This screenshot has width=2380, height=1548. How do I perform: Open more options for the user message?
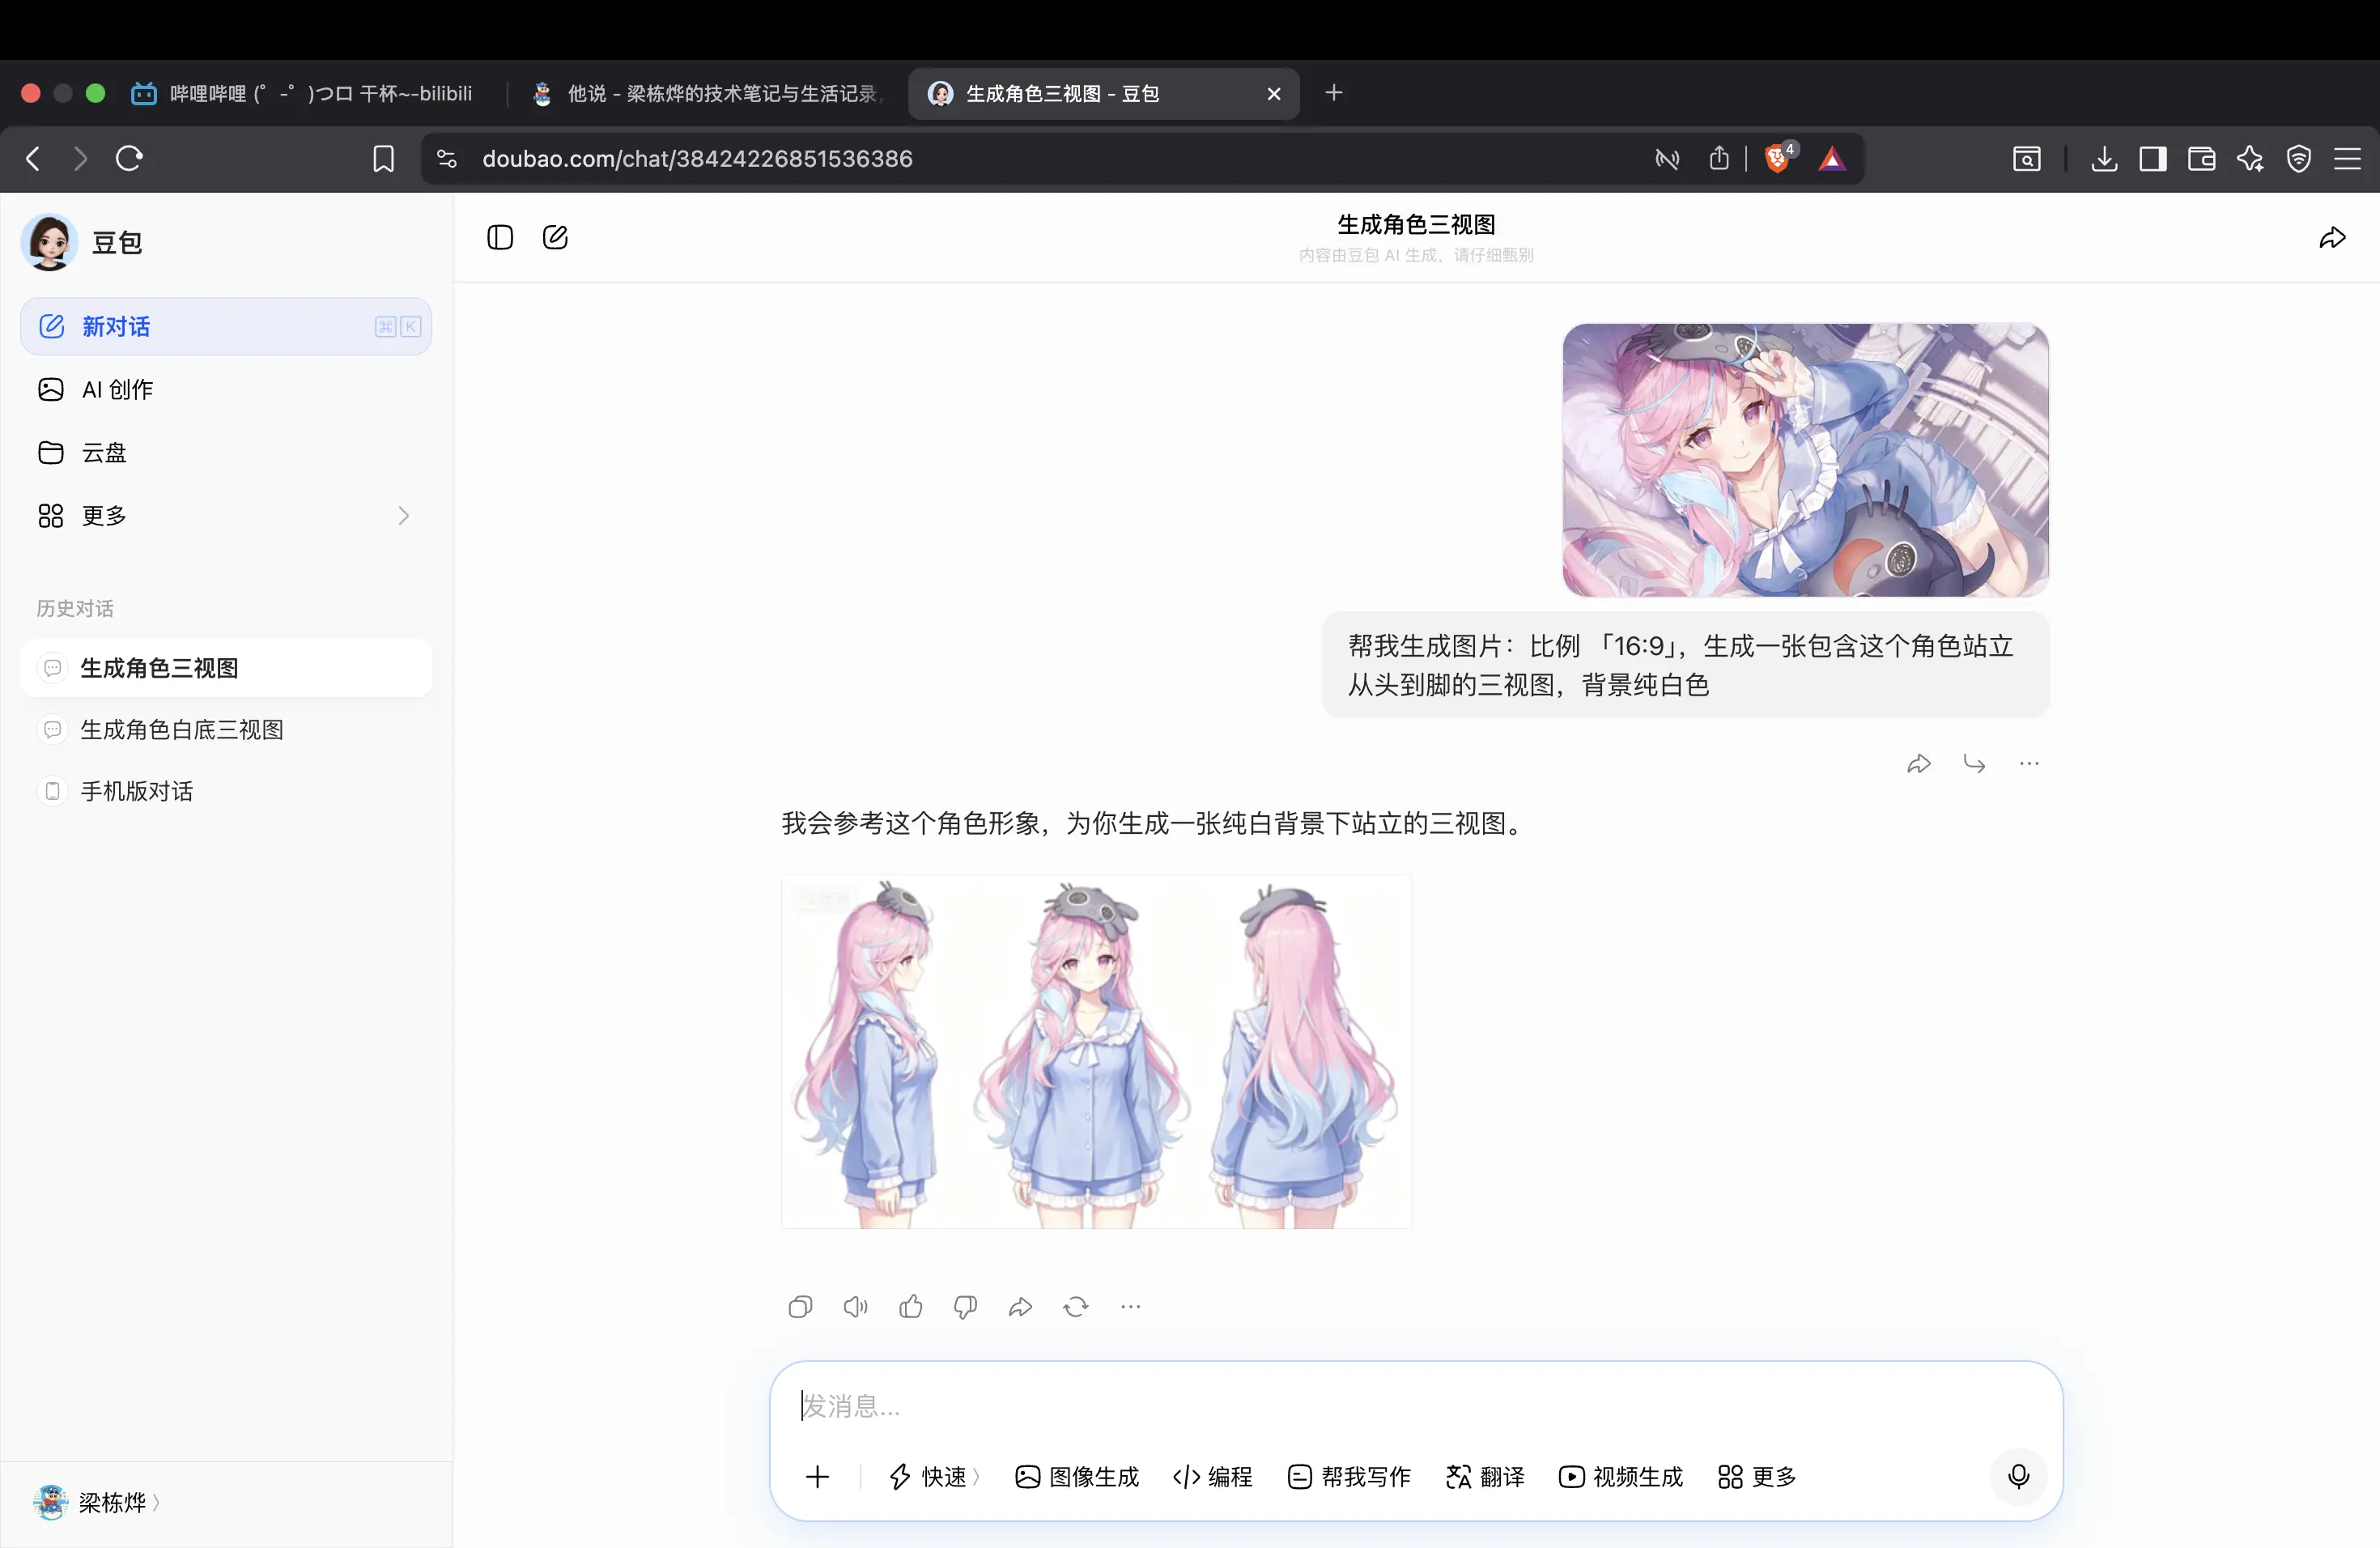2029,764
